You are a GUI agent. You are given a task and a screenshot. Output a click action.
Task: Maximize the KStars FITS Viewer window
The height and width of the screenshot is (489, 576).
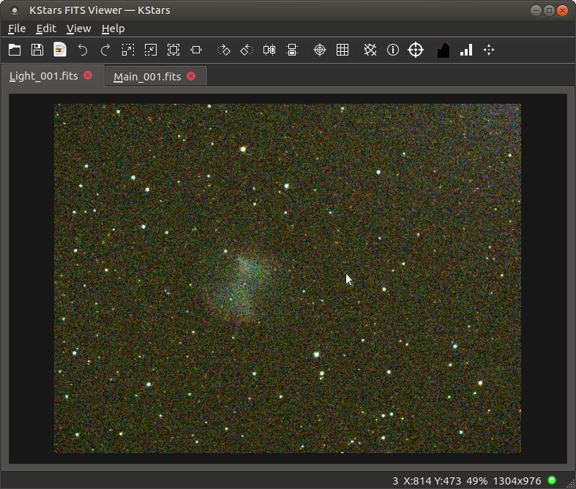549,10
